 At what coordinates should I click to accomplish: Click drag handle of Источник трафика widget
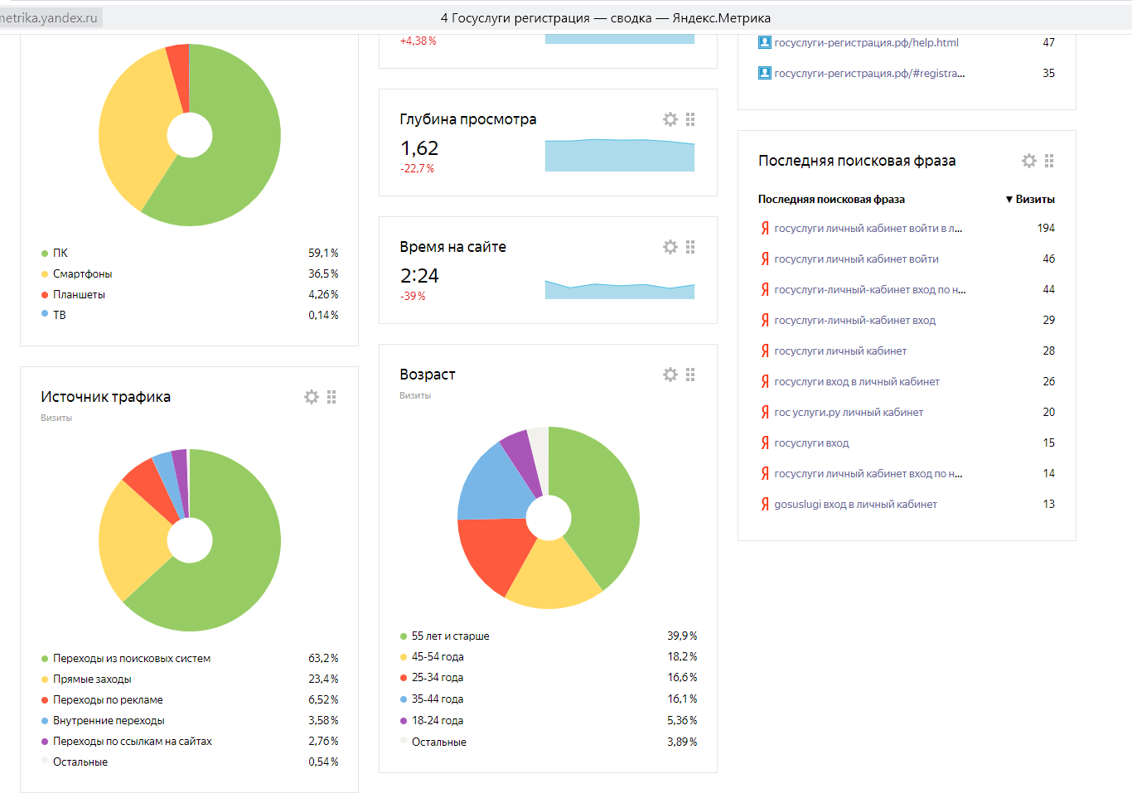331,397
